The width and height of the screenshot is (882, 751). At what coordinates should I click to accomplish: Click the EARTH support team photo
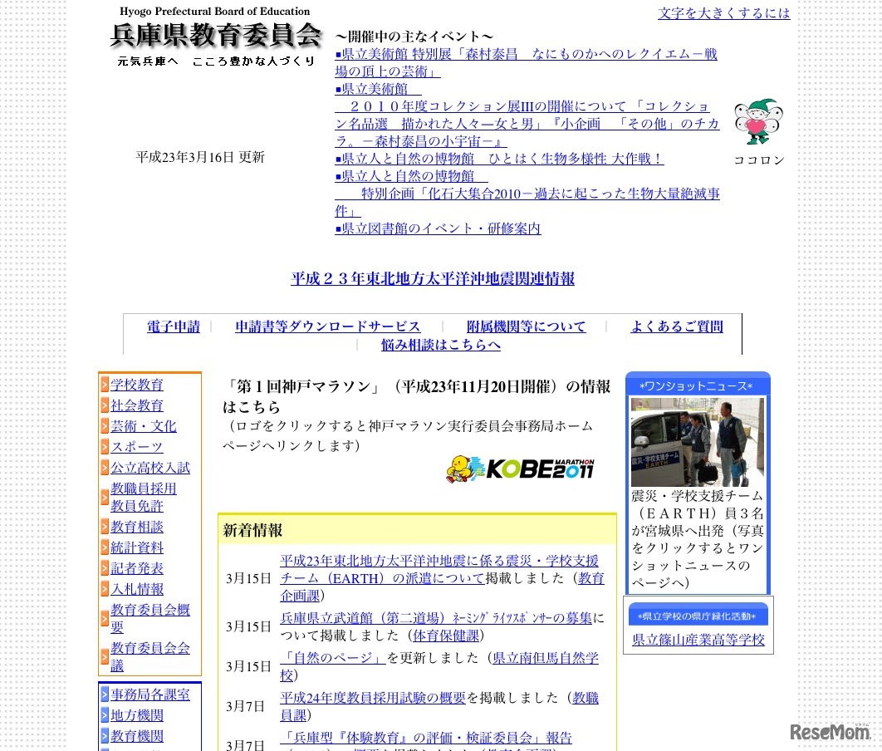click(696, 442)
